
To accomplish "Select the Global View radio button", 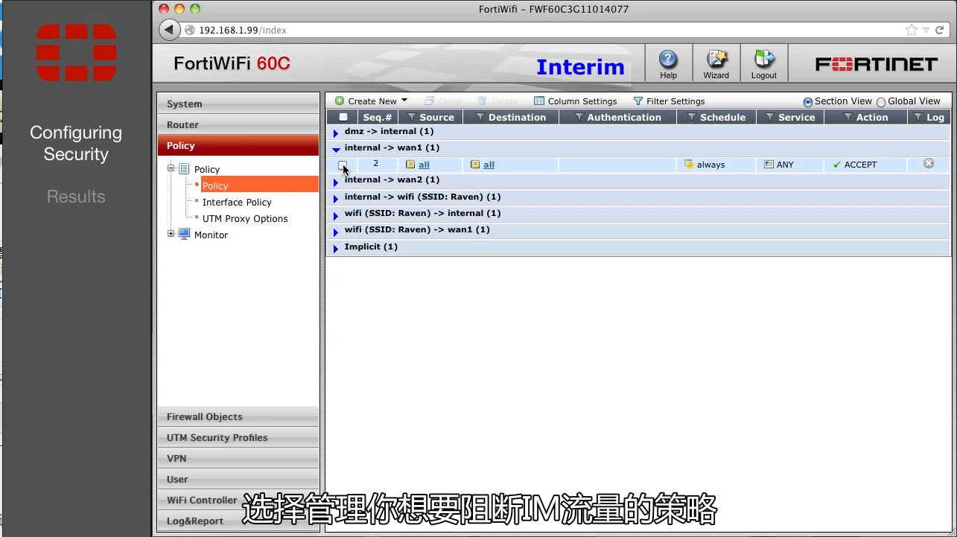I will click(881, 102).
